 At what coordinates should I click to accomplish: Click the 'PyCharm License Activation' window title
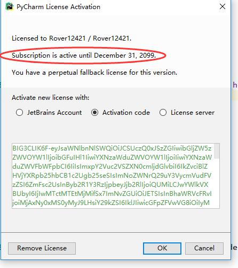58,7
